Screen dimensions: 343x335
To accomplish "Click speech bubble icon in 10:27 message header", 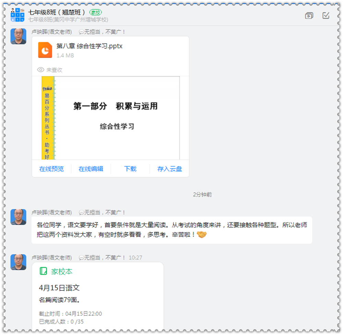I will pyautogui.click(x=81, y=258).
